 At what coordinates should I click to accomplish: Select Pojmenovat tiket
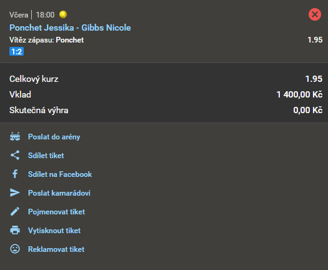pyautogui.click(x=56, y=212)
